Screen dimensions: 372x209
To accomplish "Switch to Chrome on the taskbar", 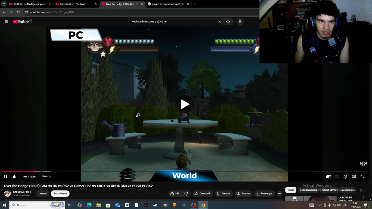I will point(203,205).
